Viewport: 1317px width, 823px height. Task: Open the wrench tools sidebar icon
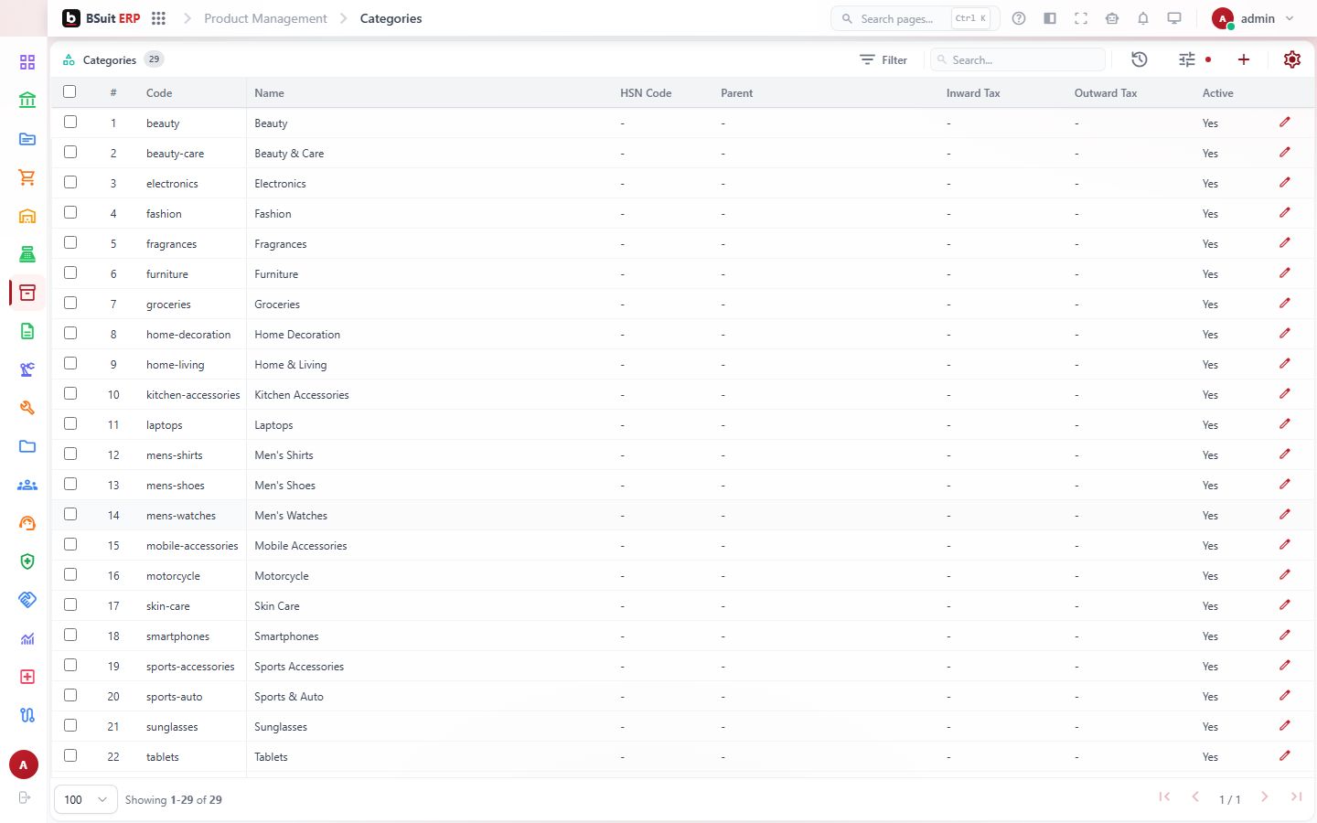(27, 408)
